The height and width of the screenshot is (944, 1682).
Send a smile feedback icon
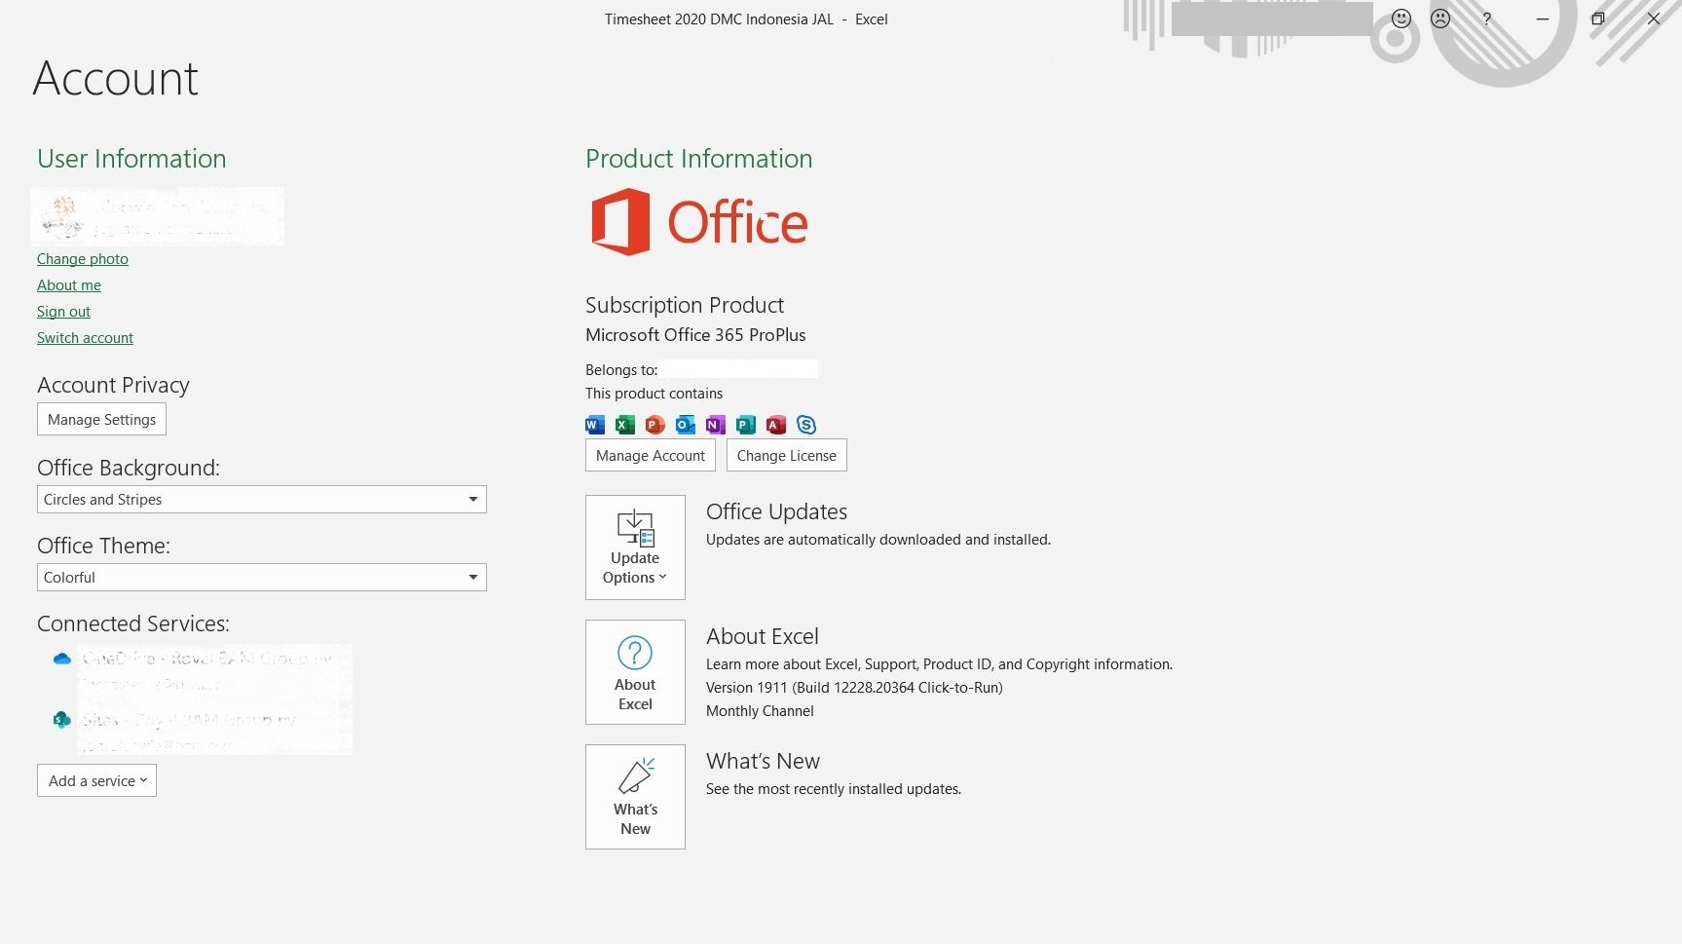click(1402, 19)
